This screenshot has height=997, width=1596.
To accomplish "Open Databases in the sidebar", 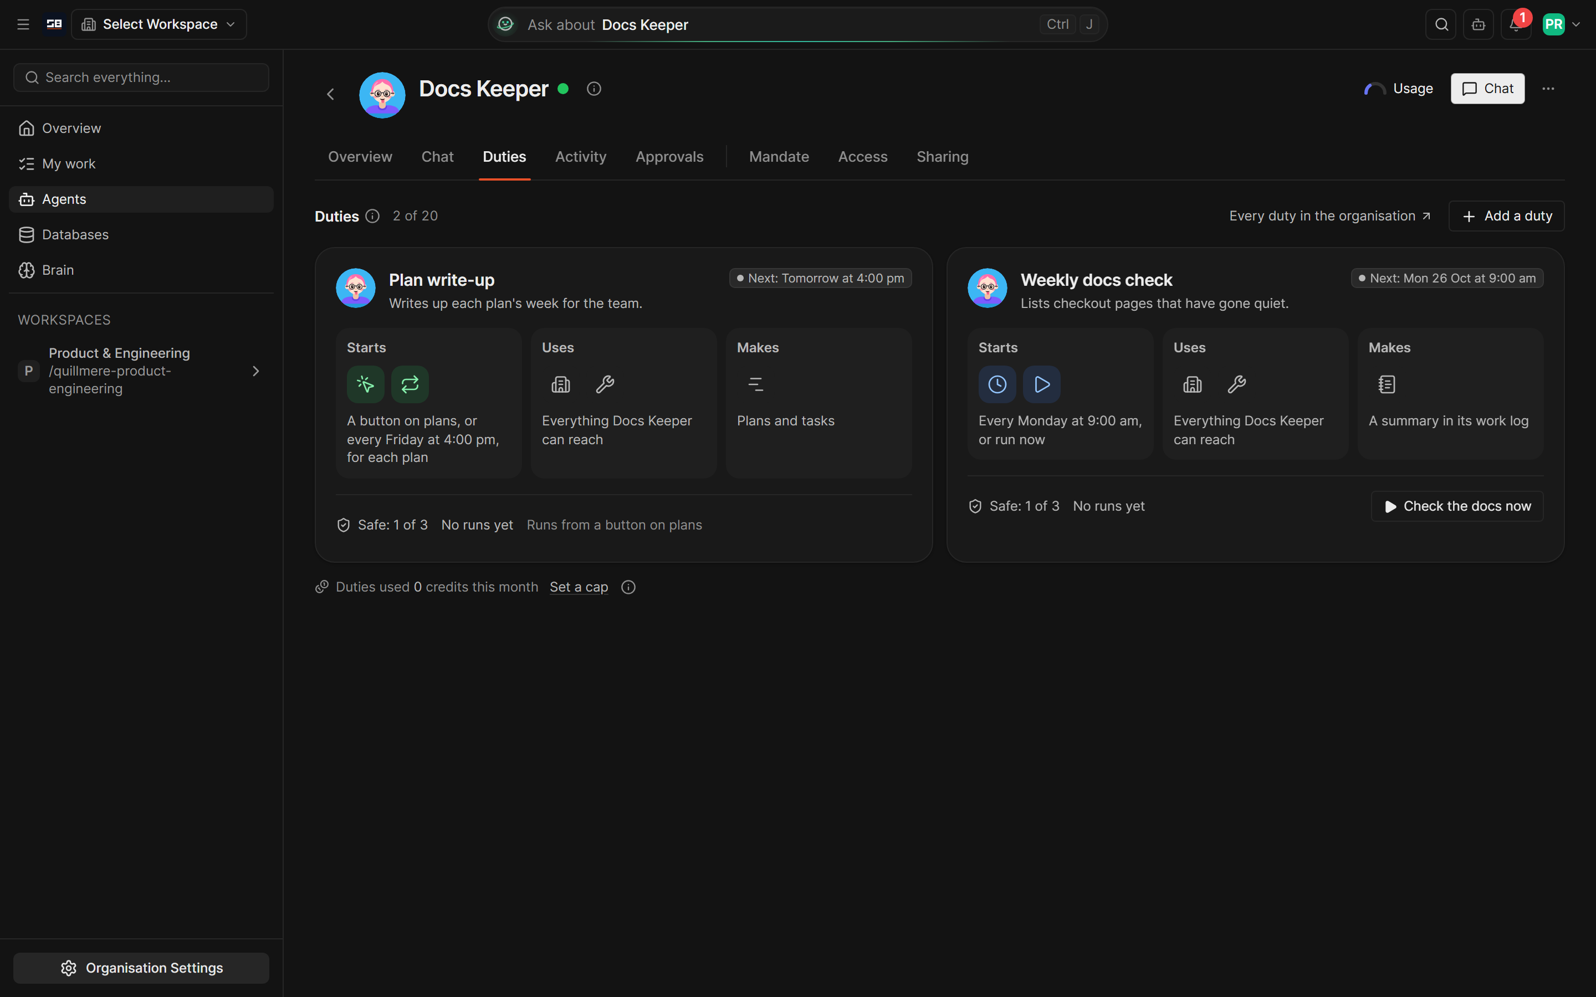I will pyautogui.click(x=141, y=235).
